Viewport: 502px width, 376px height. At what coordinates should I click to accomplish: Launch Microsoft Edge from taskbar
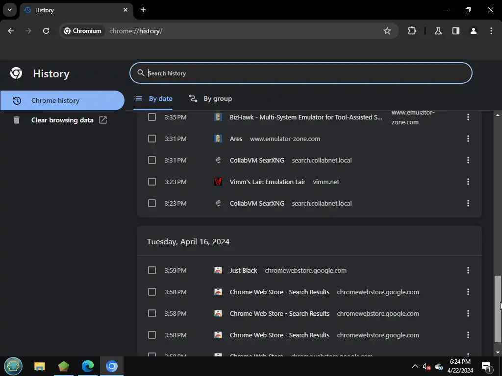point(87,366)
